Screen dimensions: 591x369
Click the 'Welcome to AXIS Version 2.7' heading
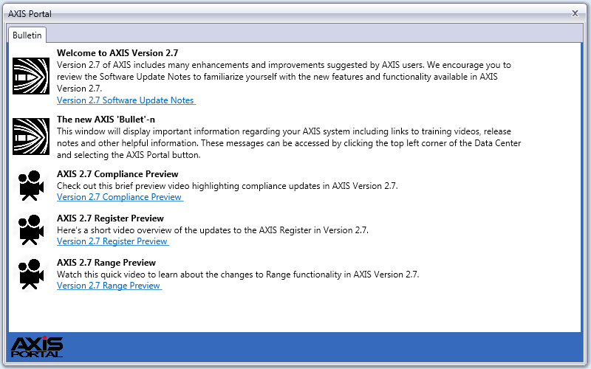pos(117,53)
